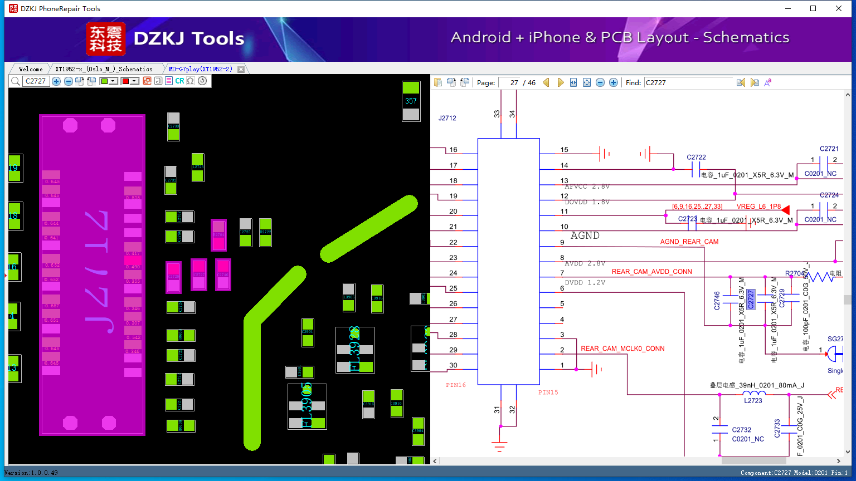Close the MO-G7play(XT1952-2) tab
The image size is (856, 481).
[x=241, y=69]
